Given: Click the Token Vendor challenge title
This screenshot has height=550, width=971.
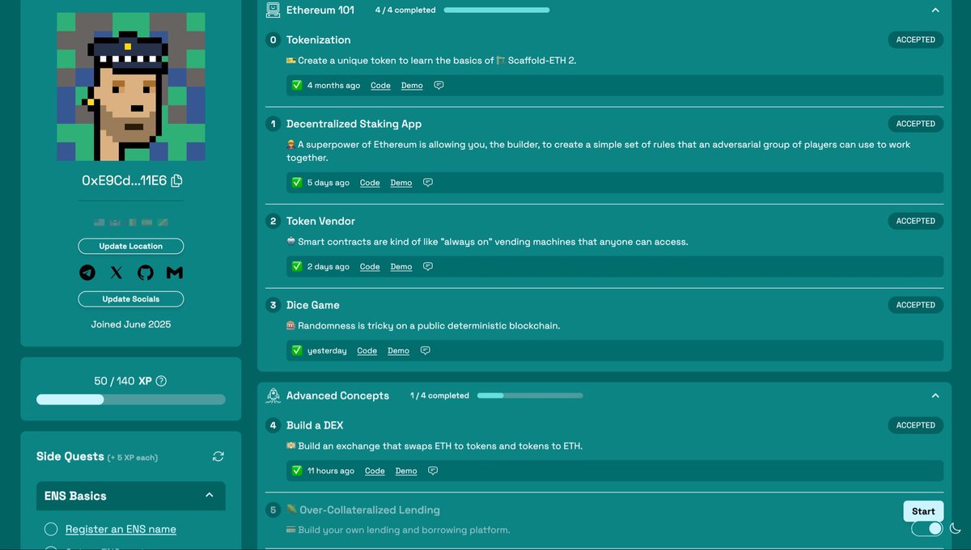Looking at the screenshot, I should point(320,221).
